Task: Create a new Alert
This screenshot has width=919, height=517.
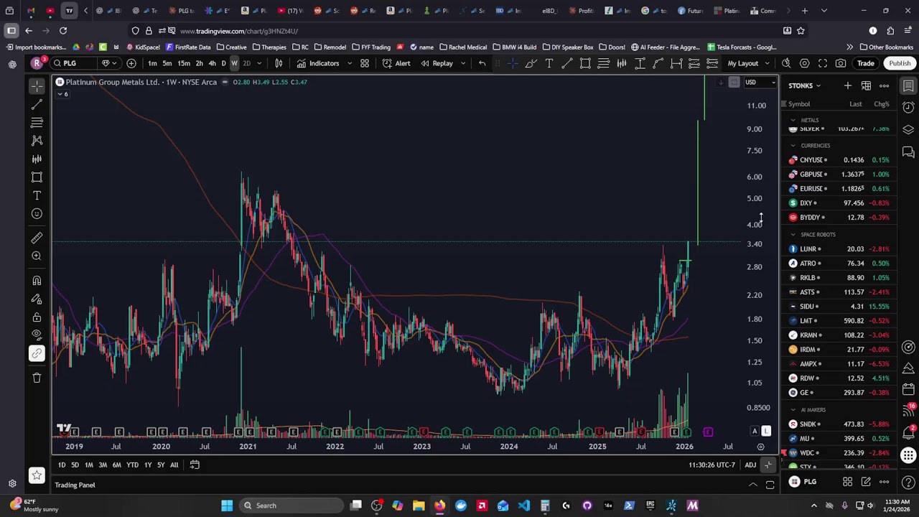Action: pyautogui.click(x=396, y=63)
